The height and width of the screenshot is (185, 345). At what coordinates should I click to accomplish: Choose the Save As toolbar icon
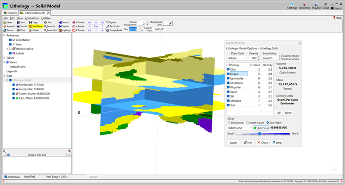pyautogui.click(x=22, y=26)
